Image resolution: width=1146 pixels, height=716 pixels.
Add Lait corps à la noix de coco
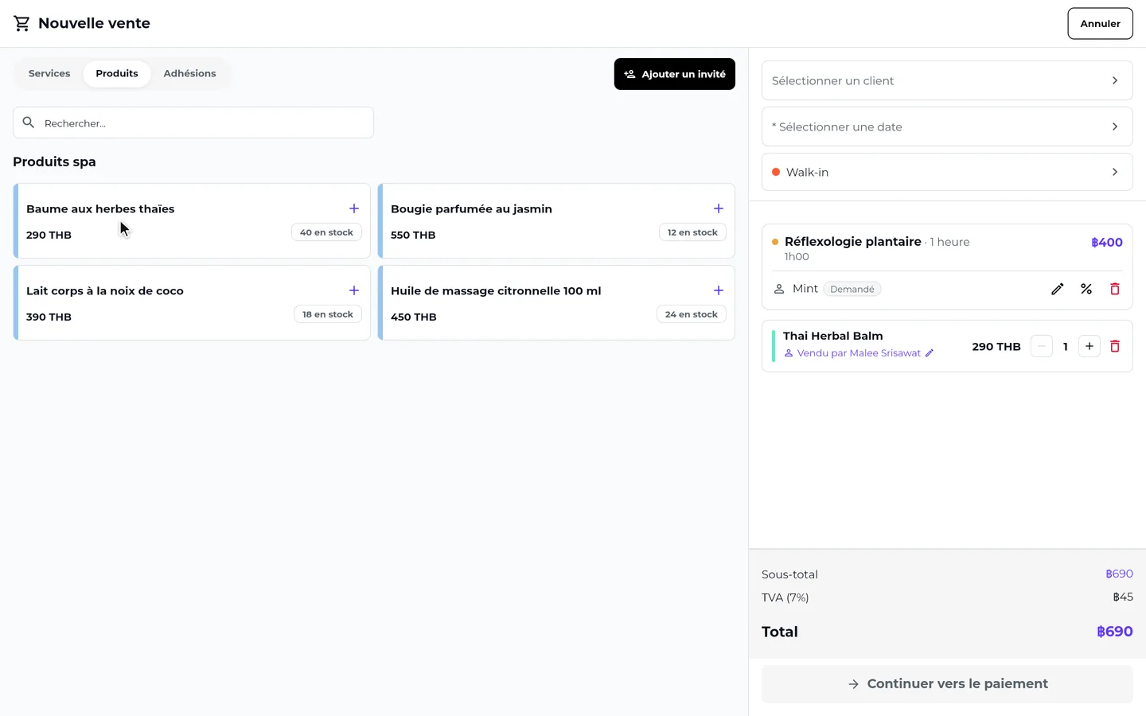[354, 290]
